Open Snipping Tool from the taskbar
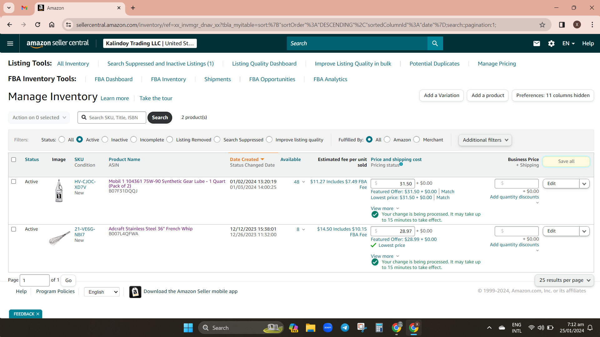This screenshot has width=600, height=337. click(362, 328)
